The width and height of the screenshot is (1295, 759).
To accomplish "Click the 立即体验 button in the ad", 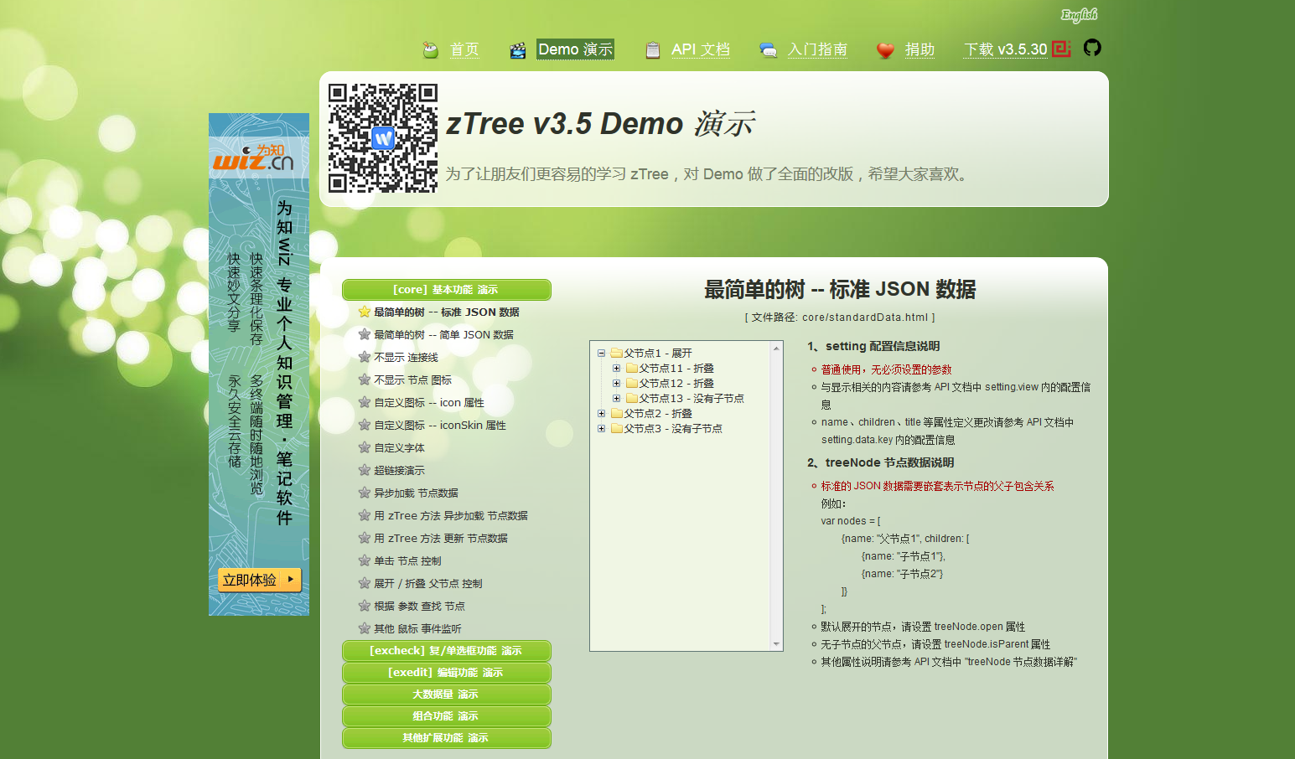I will 259,580.
